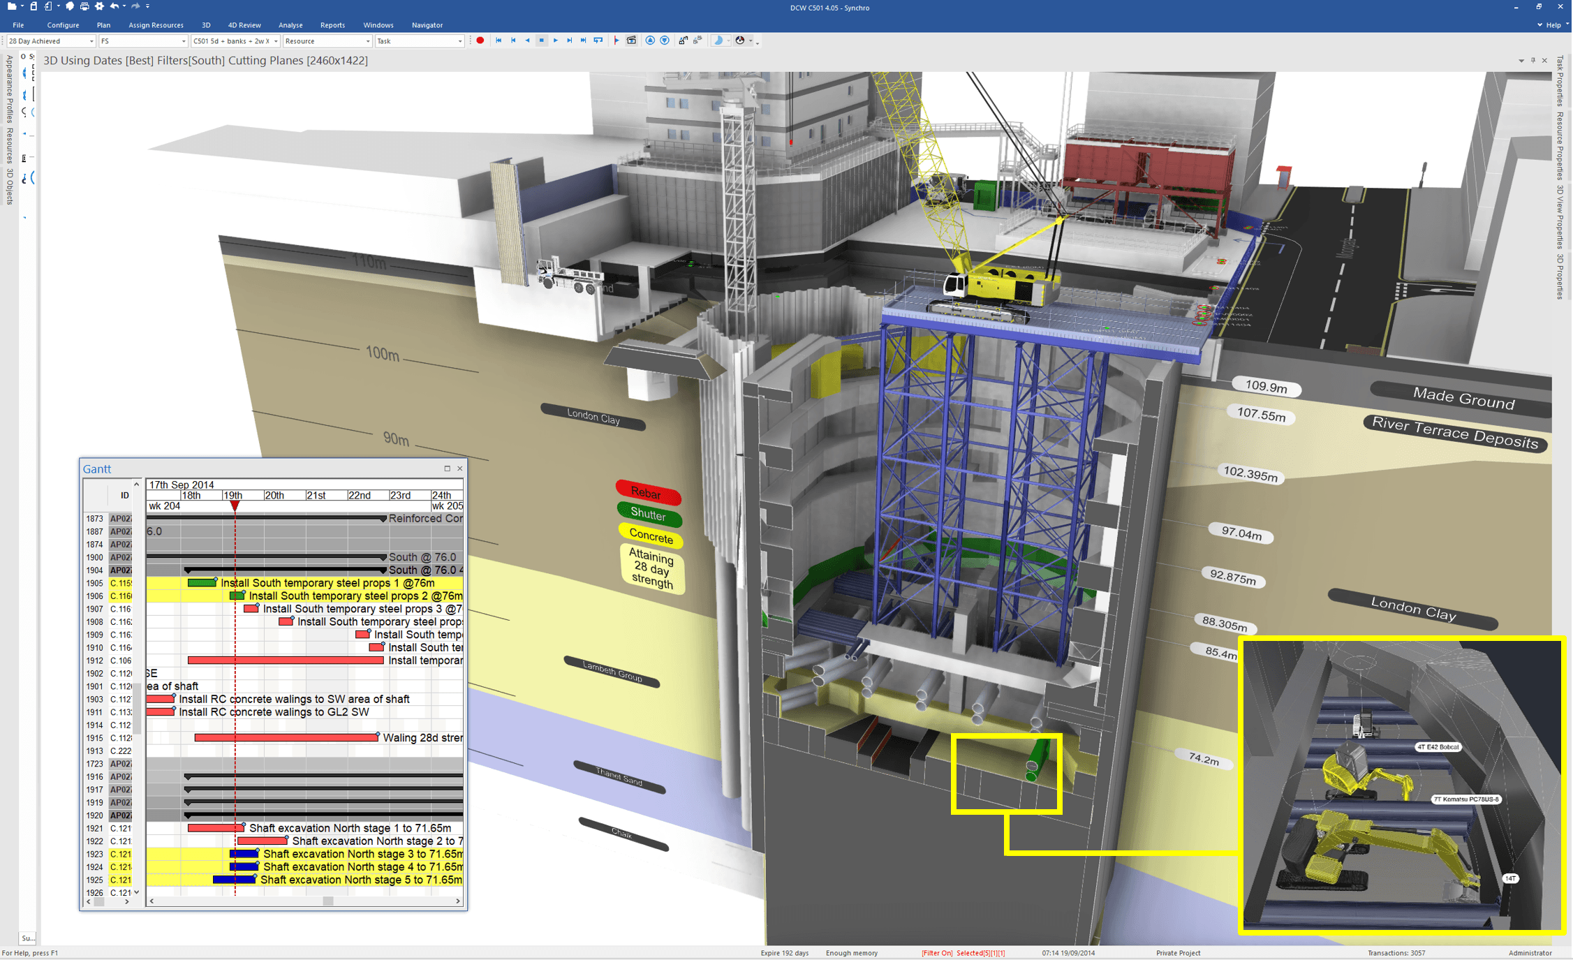Expand the Task dropdown in toolbar
1573x960 pixels.
pos(459,41)
